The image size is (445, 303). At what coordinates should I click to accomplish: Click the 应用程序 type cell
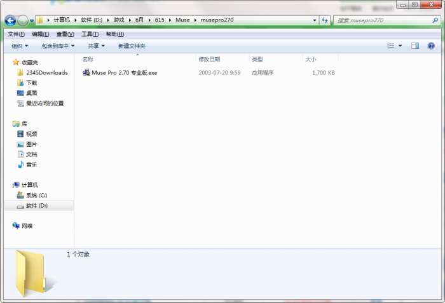point(263,72)
